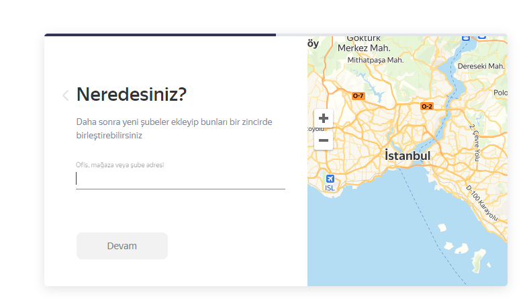Click the progress bar at top of card
Screen dimensions: 527x307
pyautogui.click(x=276, y=35)
